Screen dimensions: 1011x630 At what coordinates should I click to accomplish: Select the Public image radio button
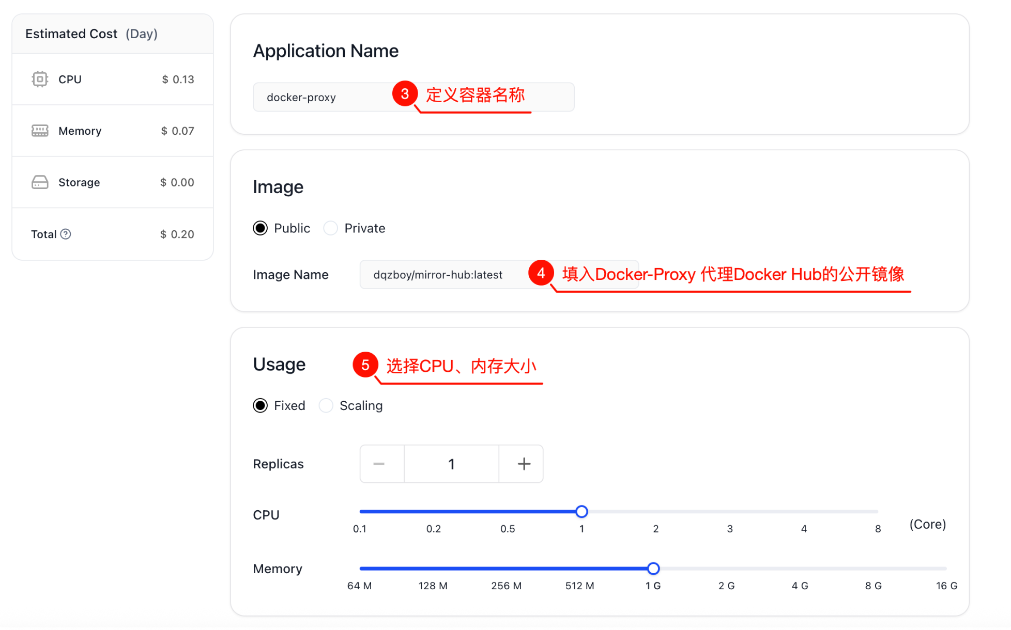pos(261,228)
